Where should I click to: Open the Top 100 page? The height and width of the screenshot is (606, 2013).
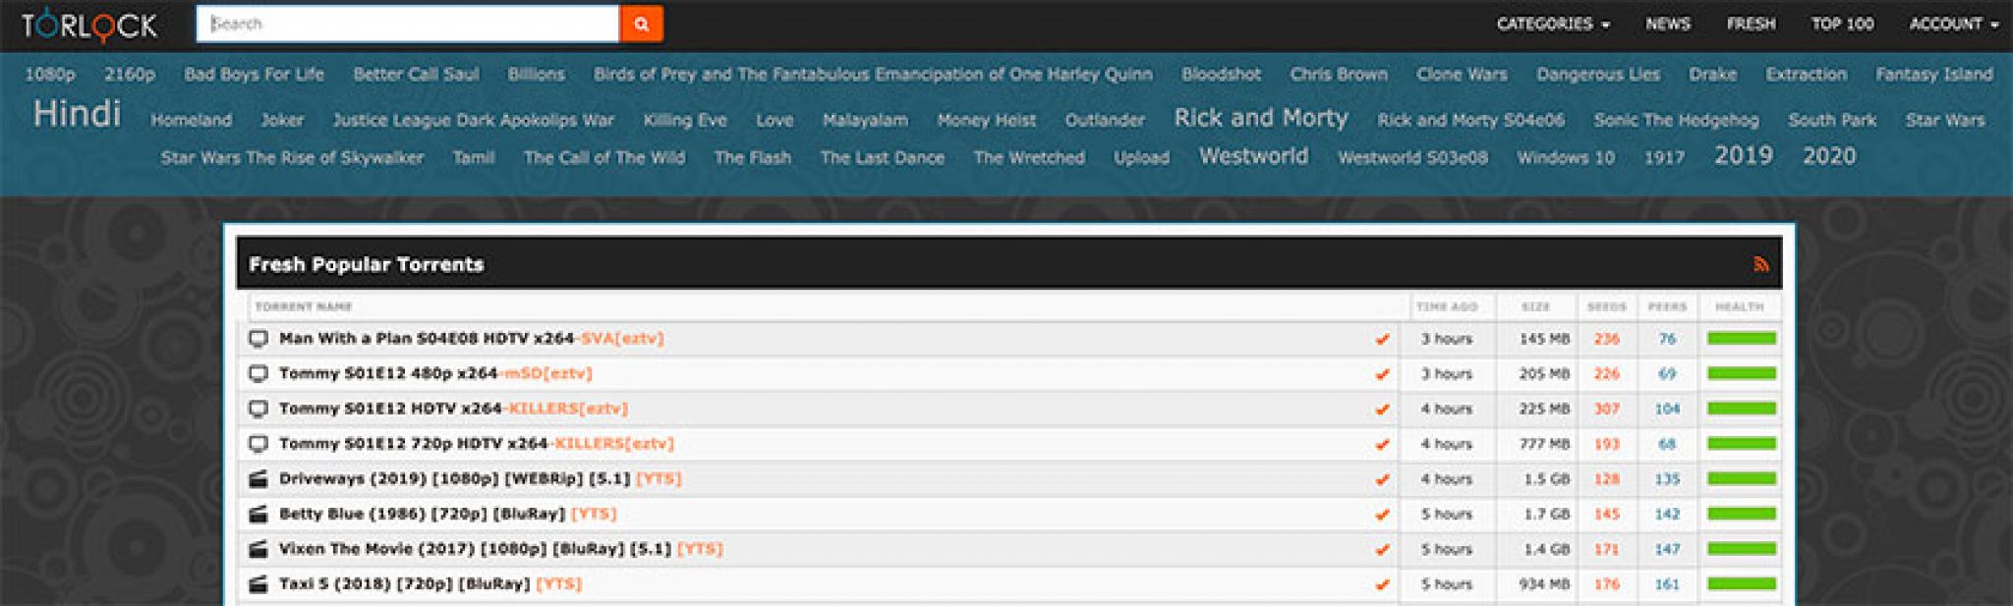[x=1842, y=25]
